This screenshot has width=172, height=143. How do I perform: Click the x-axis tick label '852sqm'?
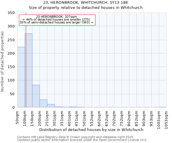137,119
